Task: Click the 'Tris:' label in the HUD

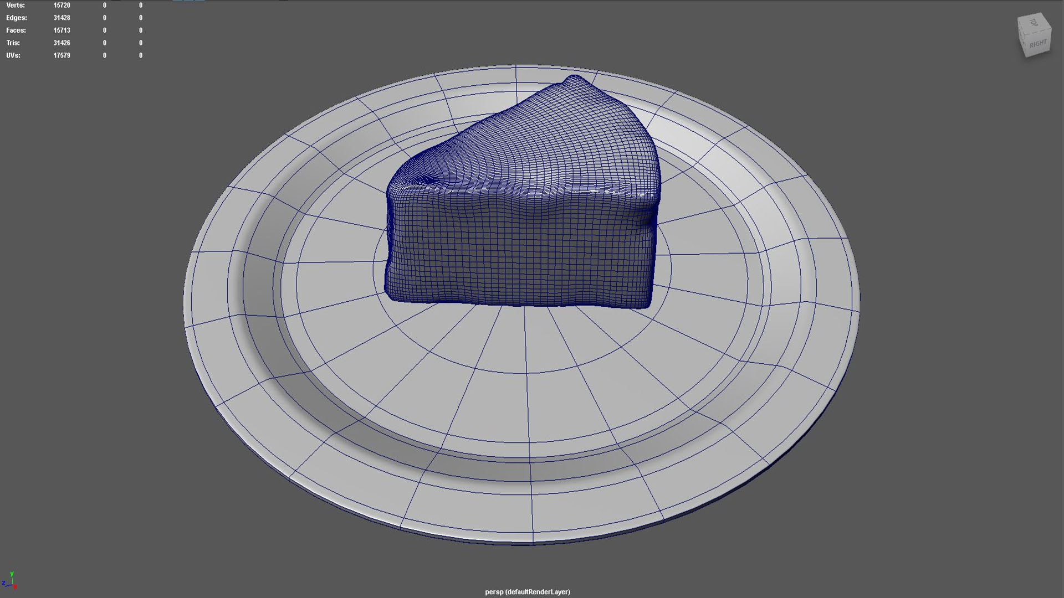Action: pos(13,43)
